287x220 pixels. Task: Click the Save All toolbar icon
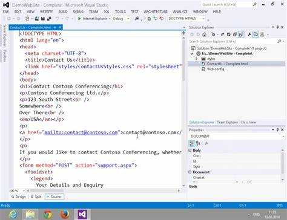pyautogui.click(x=49, y=19)
